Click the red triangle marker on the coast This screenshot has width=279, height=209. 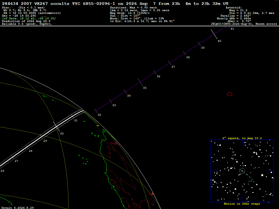153,194
